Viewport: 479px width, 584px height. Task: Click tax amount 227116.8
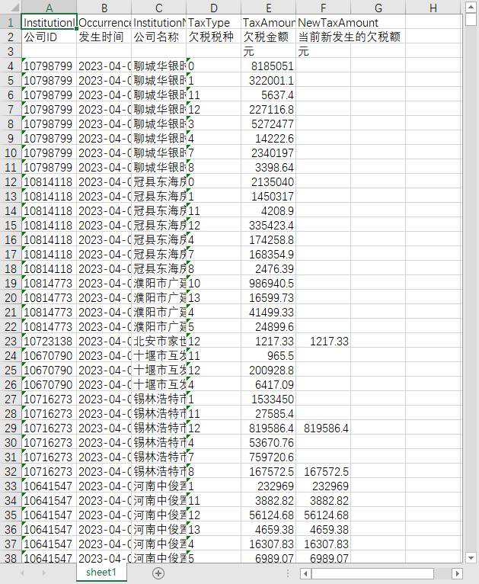[269, 110]
